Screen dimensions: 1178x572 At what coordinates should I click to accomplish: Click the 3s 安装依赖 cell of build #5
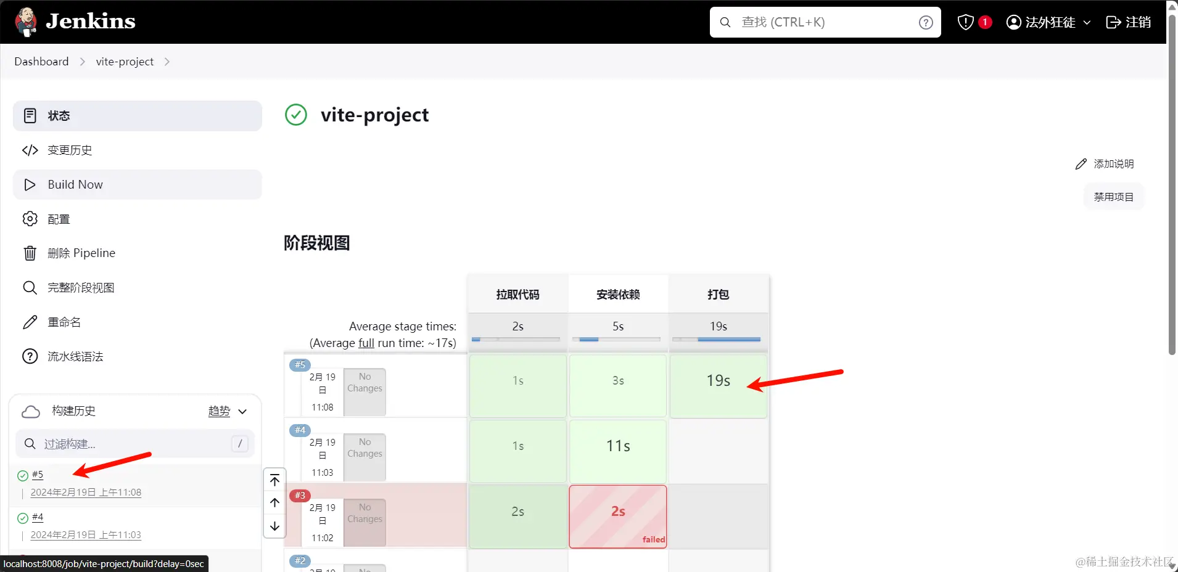click(618, 386)
